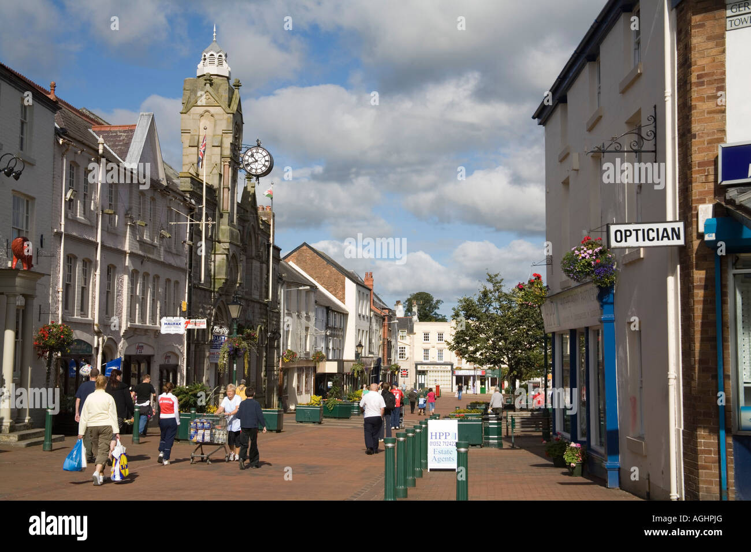The height and width of the screenshot is (552, 751).
Task: Click the Thrifty shop sign
Action: point(220,330)
